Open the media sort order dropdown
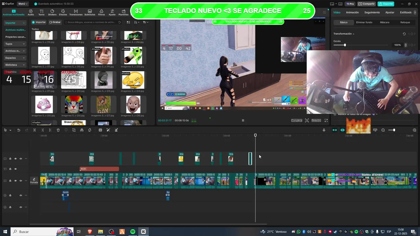The height and width of the screenshot is (236, 420). (136, 22)
